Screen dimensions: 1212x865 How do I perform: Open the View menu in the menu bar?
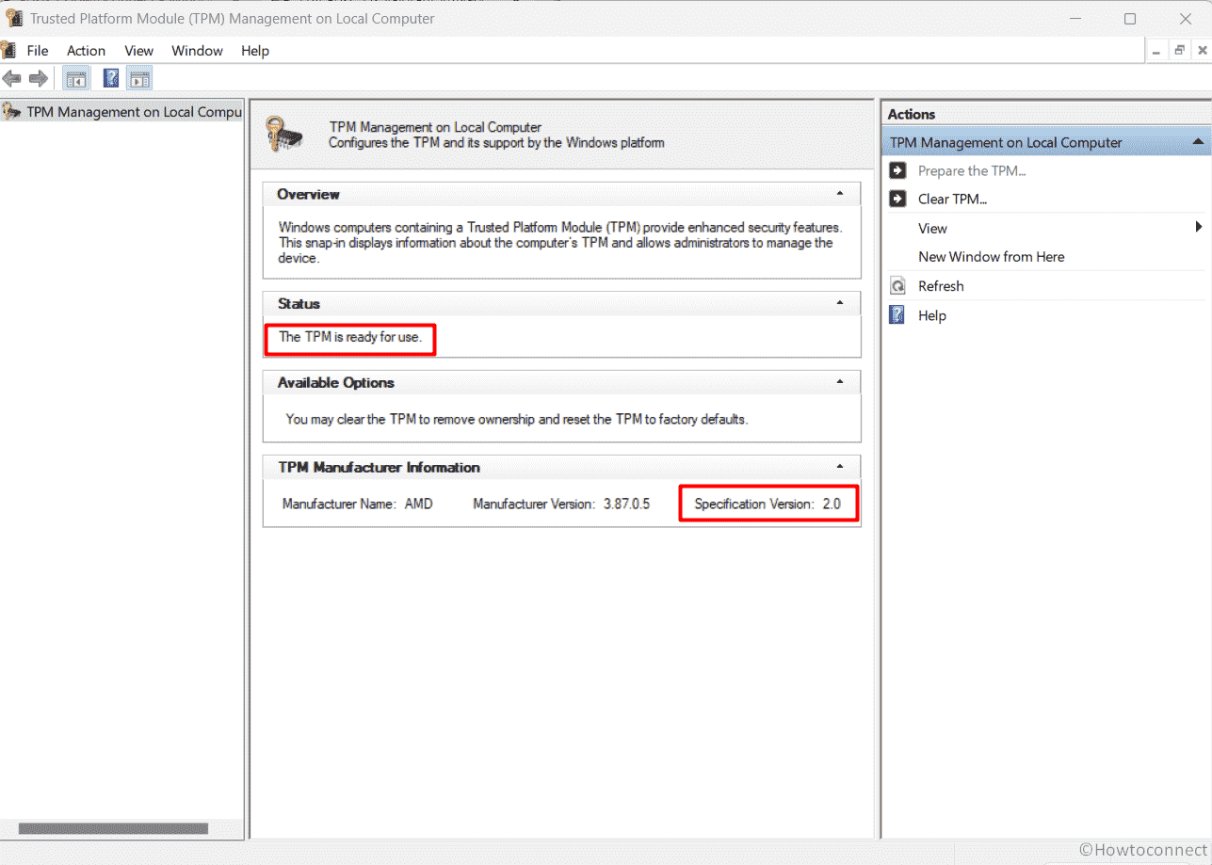pos(138,51)
